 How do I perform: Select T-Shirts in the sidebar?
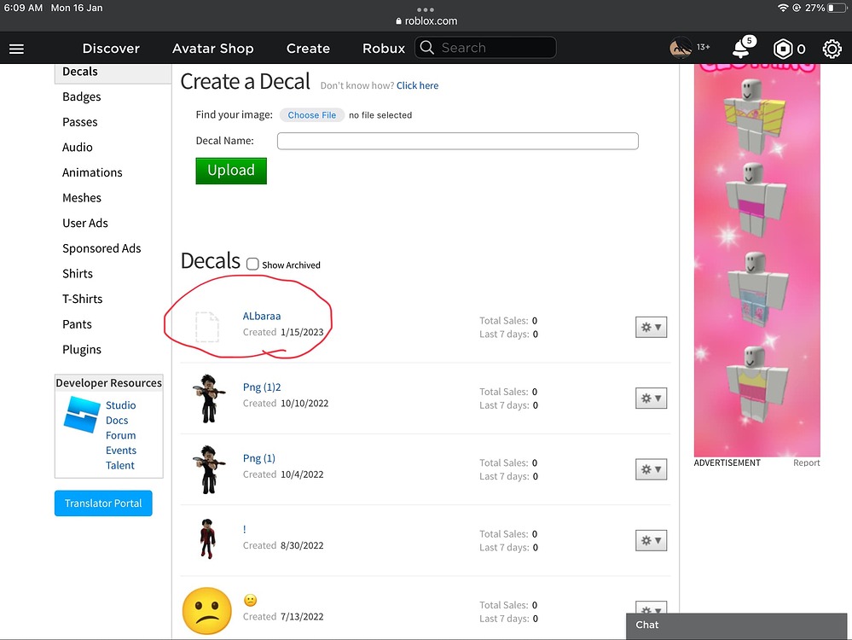(82, 299)
